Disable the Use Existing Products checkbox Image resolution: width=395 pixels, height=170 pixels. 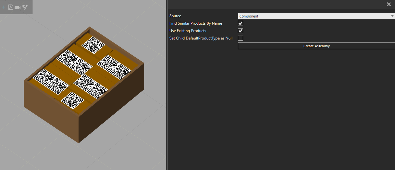pos(241,31)
